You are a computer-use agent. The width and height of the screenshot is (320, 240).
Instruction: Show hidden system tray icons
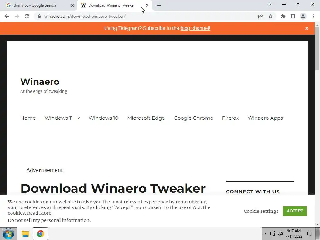coord(265,234)
